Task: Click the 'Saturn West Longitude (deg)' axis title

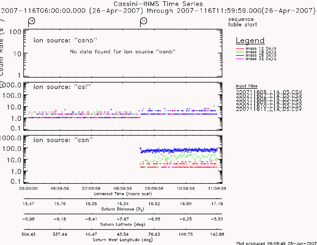Action: tap(123, 240)
